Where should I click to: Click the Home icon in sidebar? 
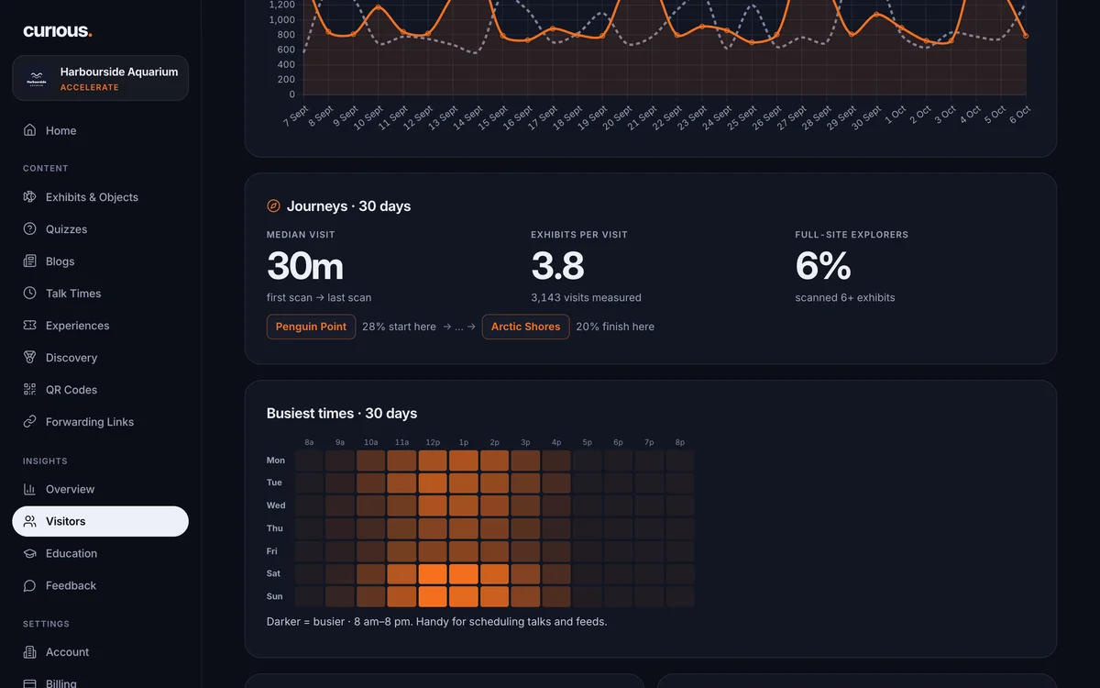click(30, 130)
